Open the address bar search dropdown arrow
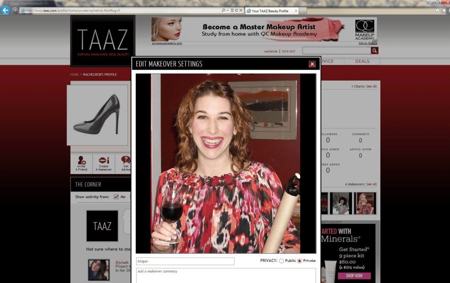Screen dimensions: 450x283 (x=228, y=10)
